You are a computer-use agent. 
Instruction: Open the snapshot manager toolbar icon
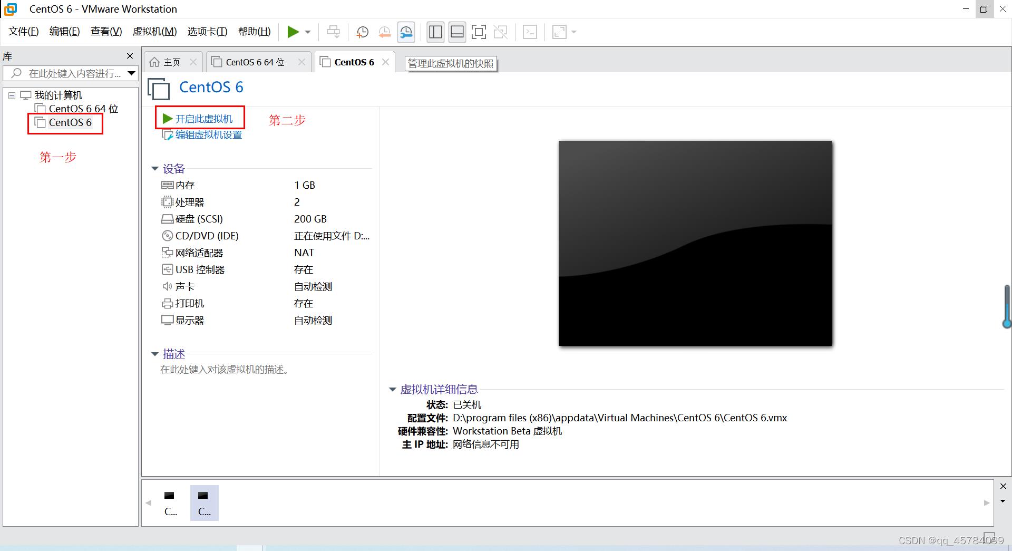(x=406, y=32)
